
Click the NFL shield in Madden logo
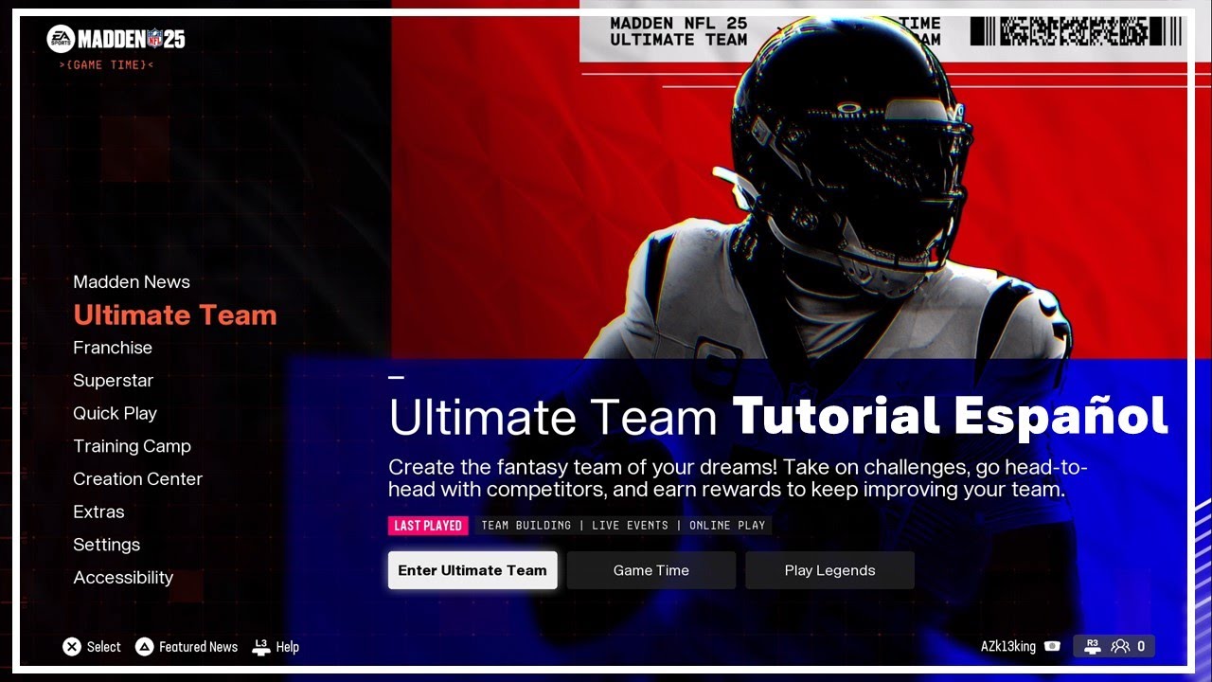pyautogui.click(x=154, y=39)
